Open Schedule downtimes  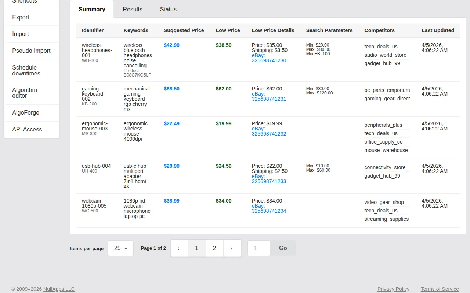click(x=26, y=70)
